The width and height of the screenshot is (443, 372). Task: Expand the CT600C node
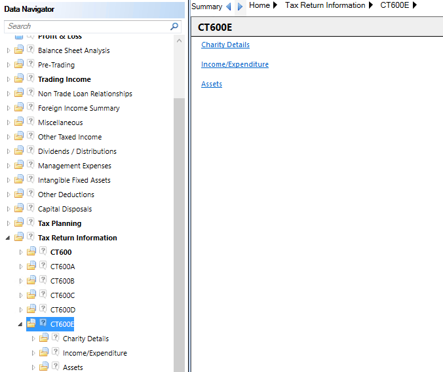(x=21, y=295)
